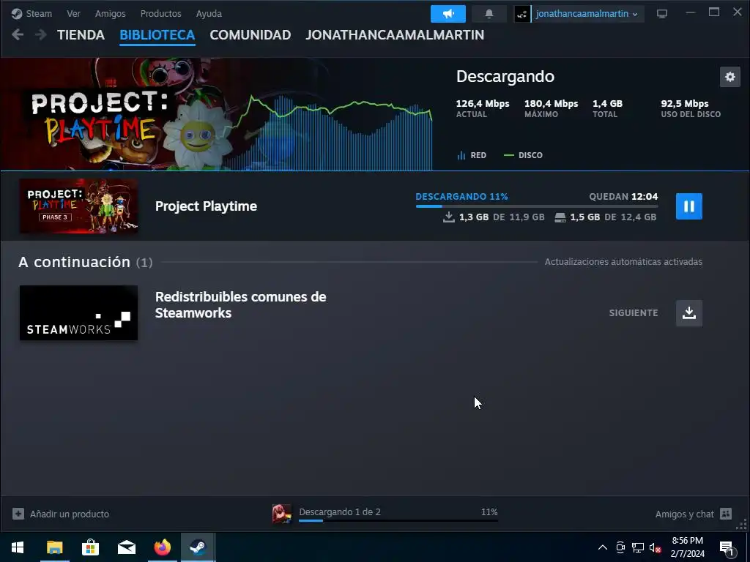Click the 92,5 Mbps USO DEL DISCO value
The height and width of the screenshot is (562, 750).
click(x=685, y=103)
